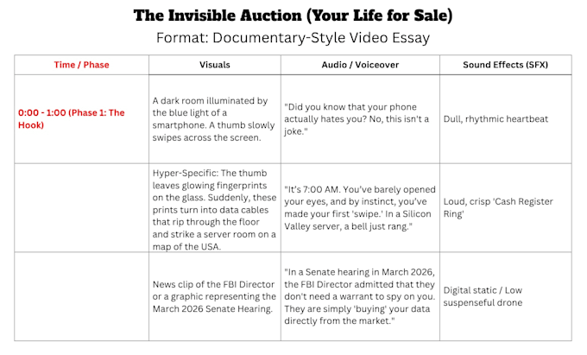Screen dimensions: 587x355
Task: Click the words 'March 2026 Senate Hearing' in Visuals
Action: coord(211,309)
